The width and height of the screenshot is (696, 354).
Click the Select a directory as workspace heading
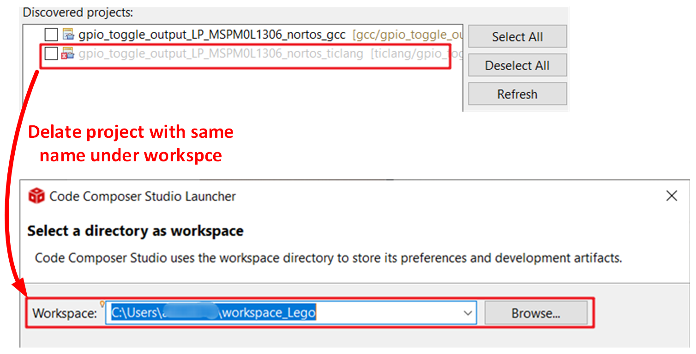point(135,231)
